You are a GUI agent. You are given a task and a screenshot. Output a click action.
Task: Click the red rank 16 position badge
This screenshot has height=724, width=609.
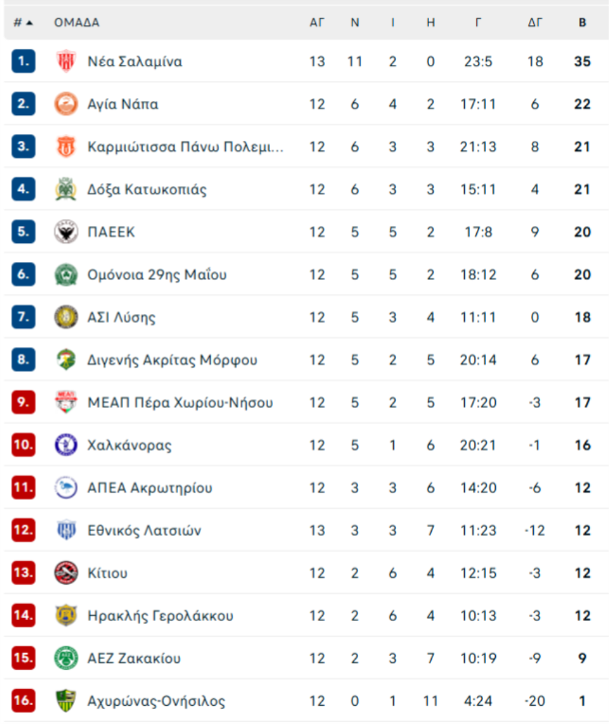pos(23,701)
